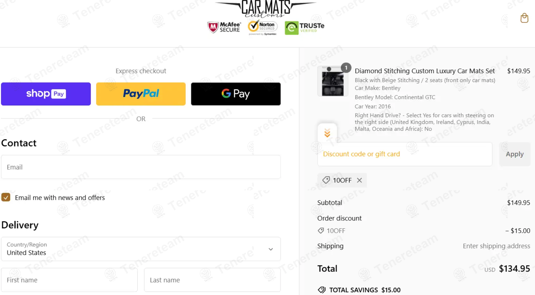Uncheck Email me with news and offers

pyautogui.click(x=6, y=197)
